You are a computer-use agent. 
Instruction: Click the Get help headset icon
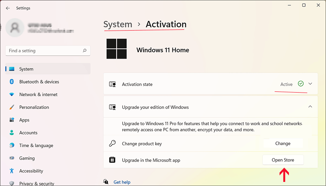[x=106, y=182]
